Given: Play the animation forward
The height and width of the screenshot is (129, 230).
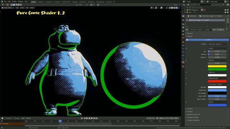Looking at the screenshot, I should pyautogui.click(x=92, y=118).
